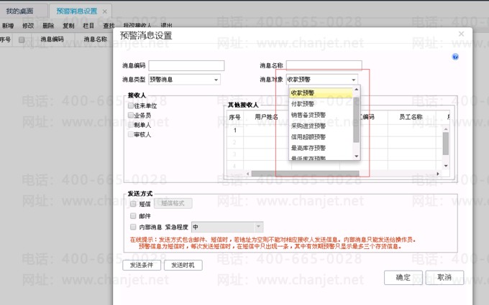
Task: Click the 确定 button
Action: 403,277
